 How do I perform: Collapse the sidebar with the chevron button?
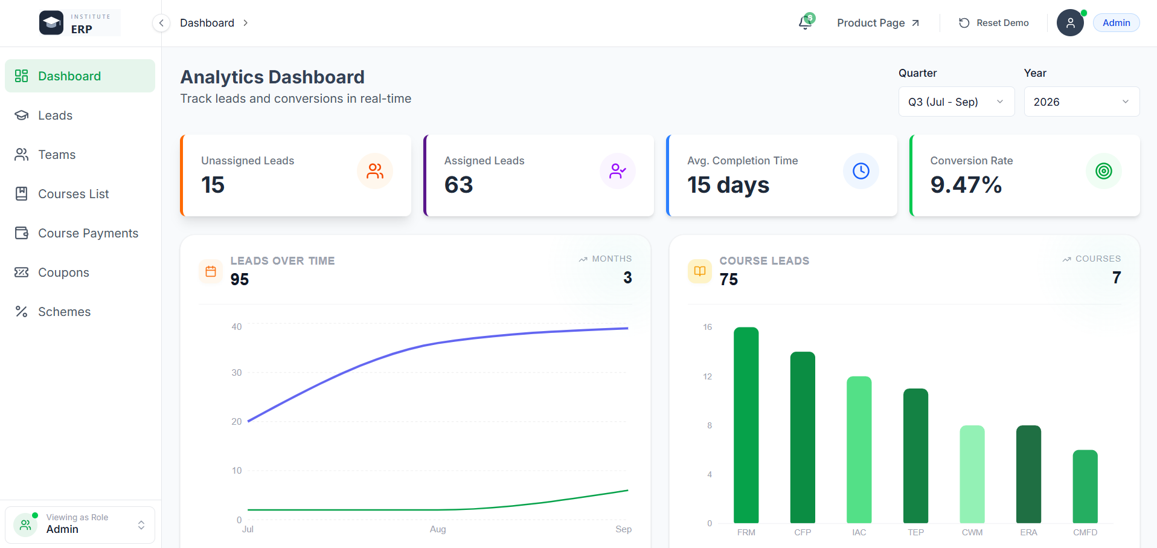[161, 23]
